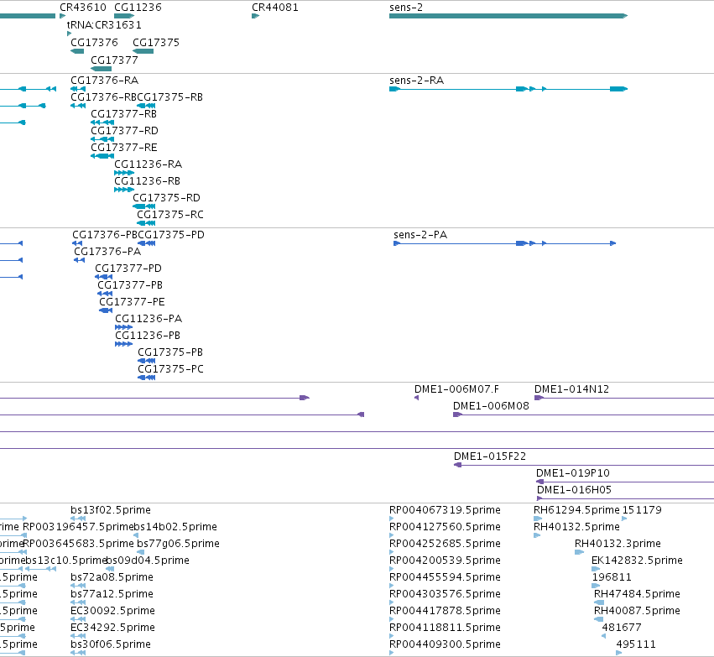
Task: Click EST RH47484.5prime label
Action: (x=637, y=594)
